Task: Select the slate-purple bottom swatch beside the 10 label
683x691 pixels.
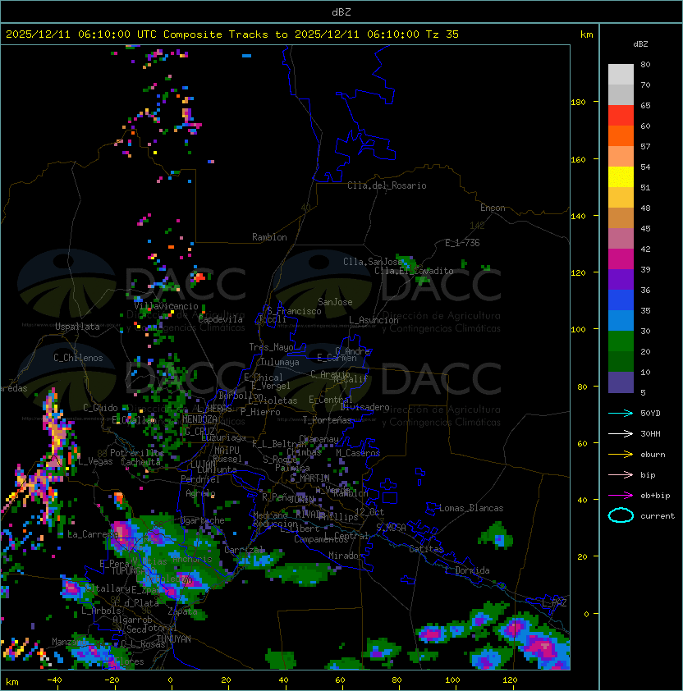Action: tap(621, 382)
